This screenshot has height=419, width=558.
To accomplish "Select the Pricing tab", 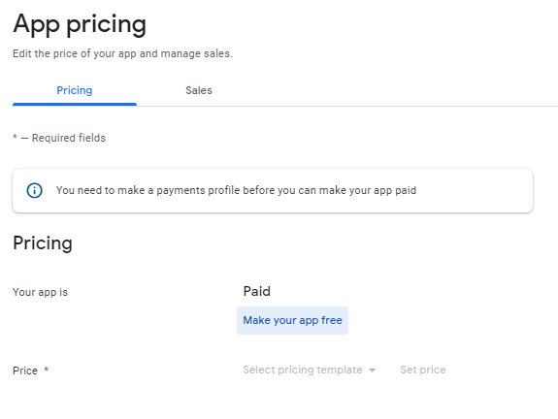I will click(x=75, y=90).
